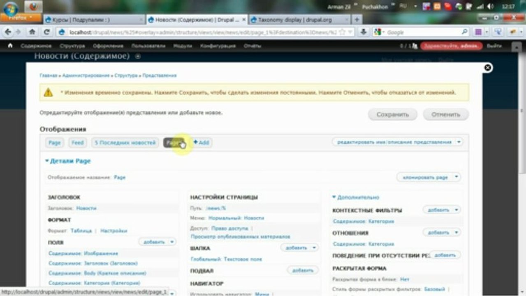Select the Feed display tab
This screenshot has height=296, width=526.
click(x=77, y=143)
